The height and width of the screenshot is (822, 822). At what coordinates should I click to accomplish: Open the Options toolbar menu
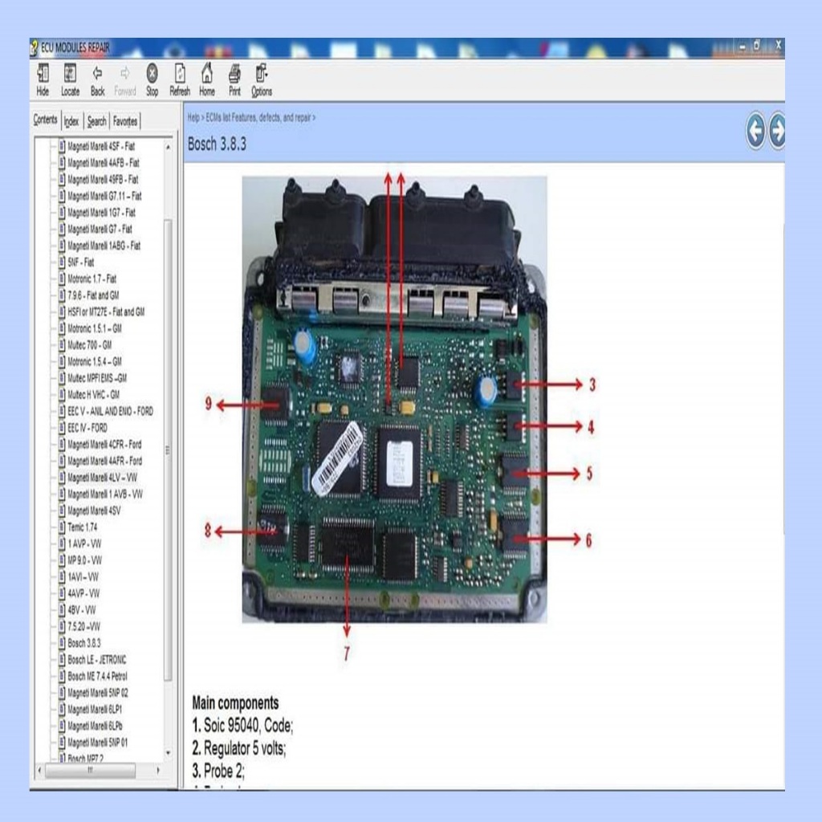[x=261, y=80]
